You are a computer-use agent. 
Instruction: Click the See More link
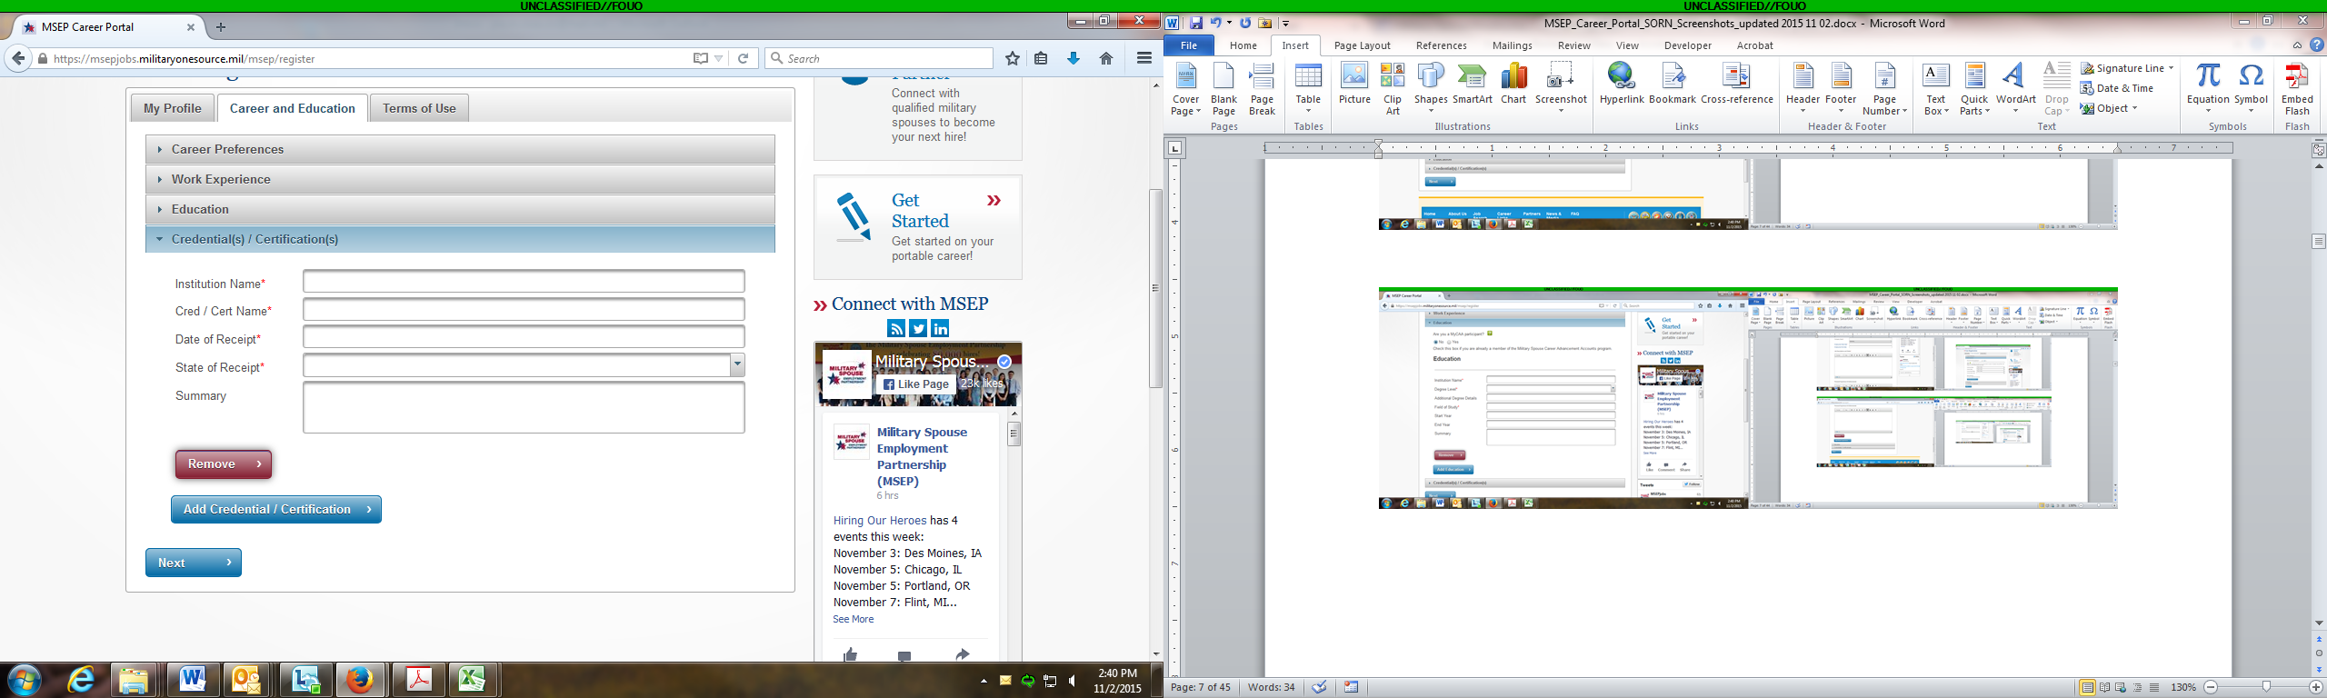[854, 619]
